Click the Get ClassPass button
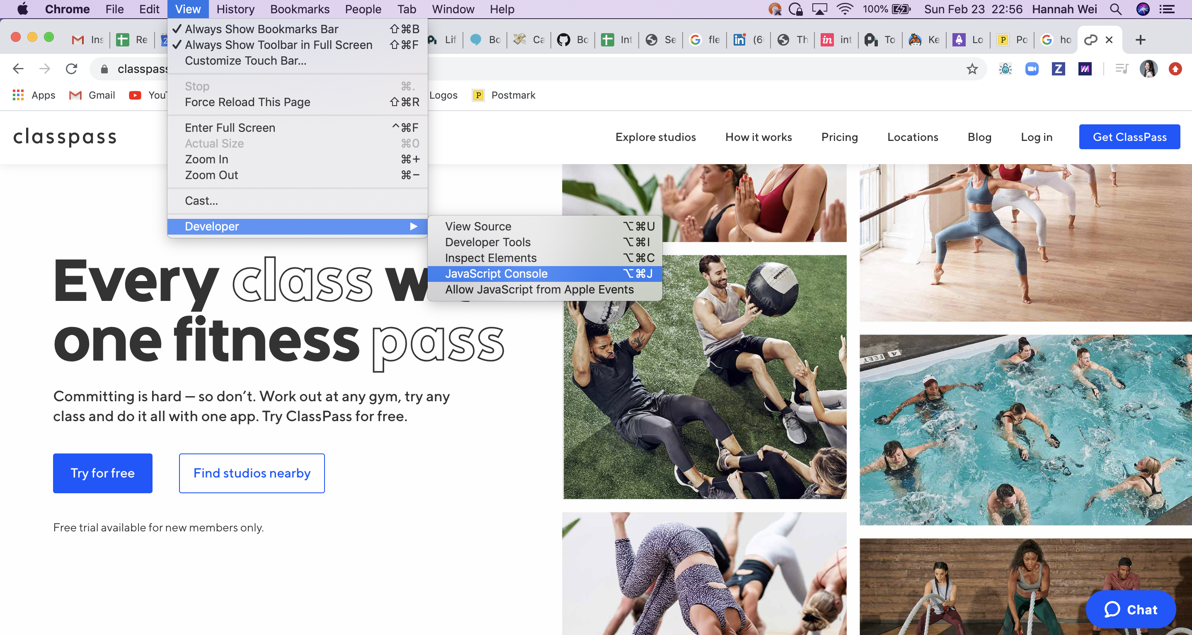The height and width of the screenshot is (635, 1192). 1129,137
